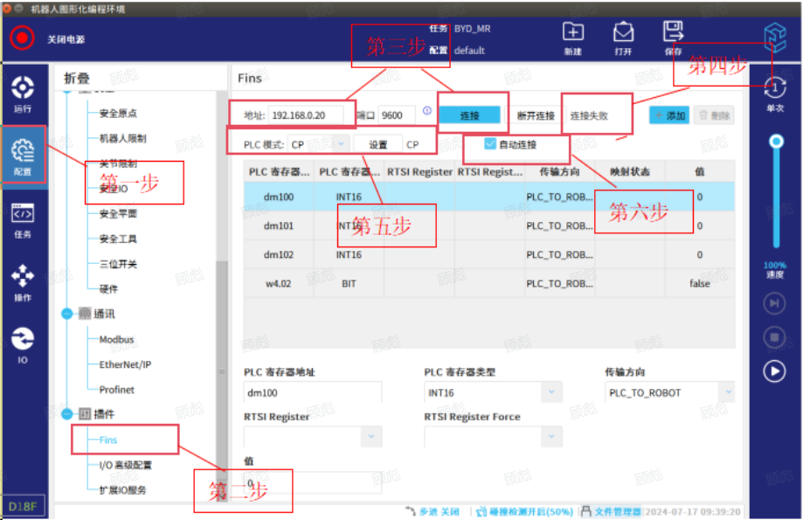Open the 传输方向 PLC_TO_ROBOT dropdown
Image resolution: width=803 pixels, height=520 pixels.
pos(668,392)
